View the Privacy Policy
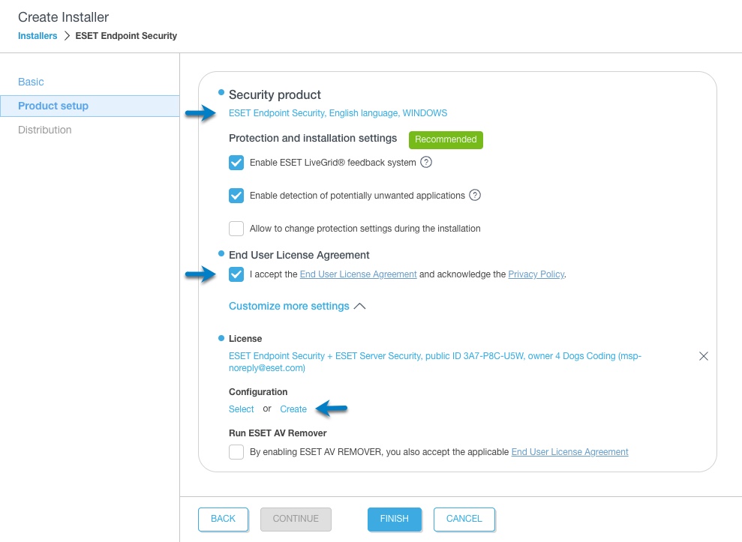Image resolution: width=742 pixels, height=542 pixels. pyautogui.click(x=536, y=274)
